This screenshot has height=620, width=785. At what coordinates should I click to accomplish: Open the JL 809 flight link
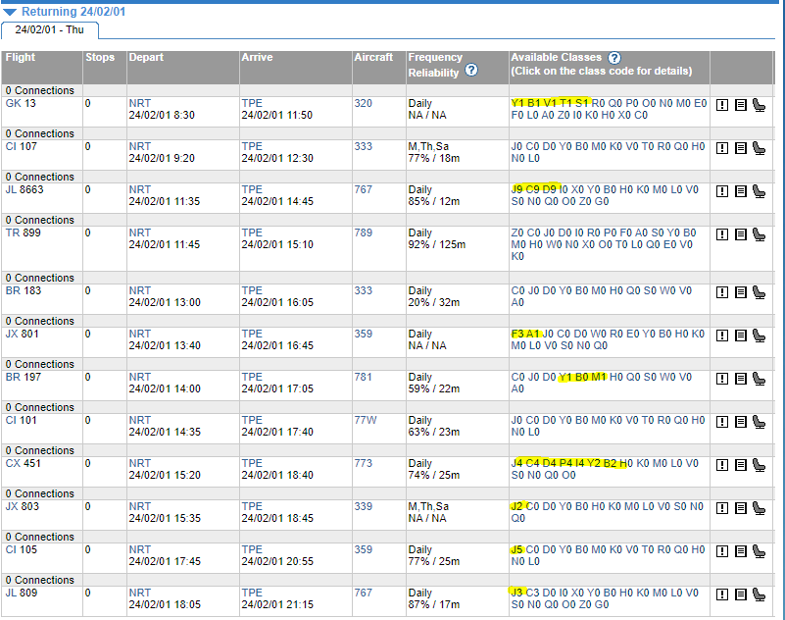tap(21, 593)
